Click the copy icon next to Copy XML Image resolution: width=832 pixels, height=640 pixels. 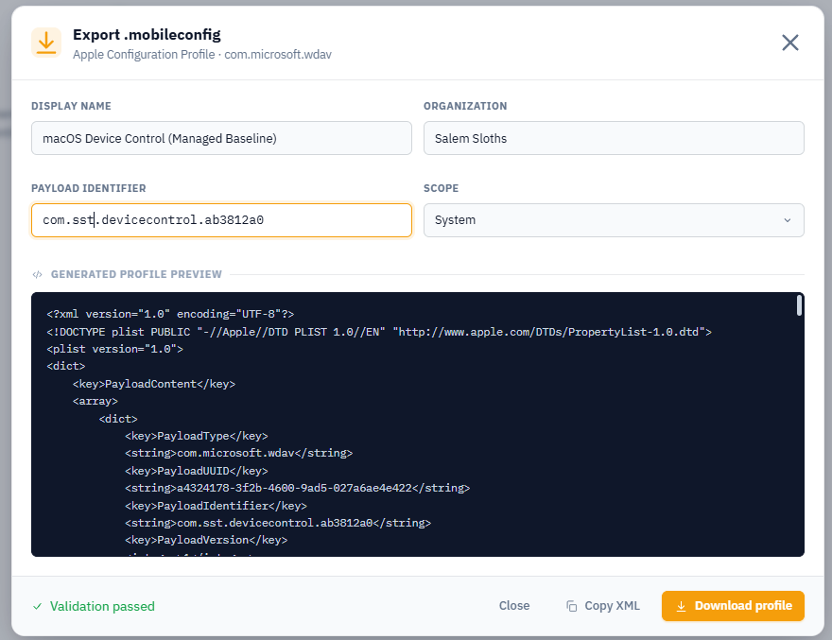click(571, 606)
